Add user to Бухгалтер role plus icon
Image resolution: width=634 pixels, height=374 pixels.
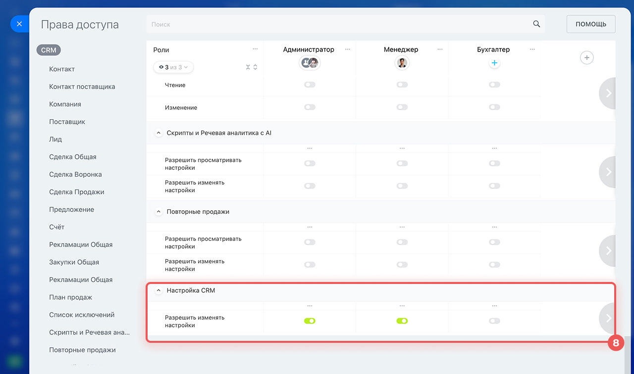[x=494, y=63]
